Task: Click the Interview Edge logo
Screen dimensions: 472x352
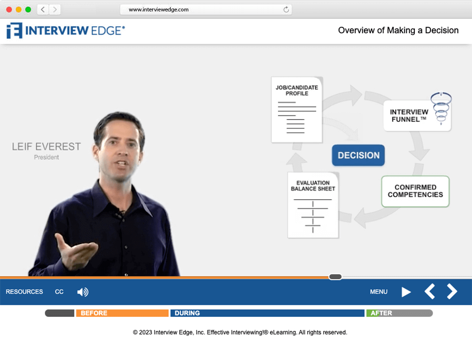Action: coord(66,30)
